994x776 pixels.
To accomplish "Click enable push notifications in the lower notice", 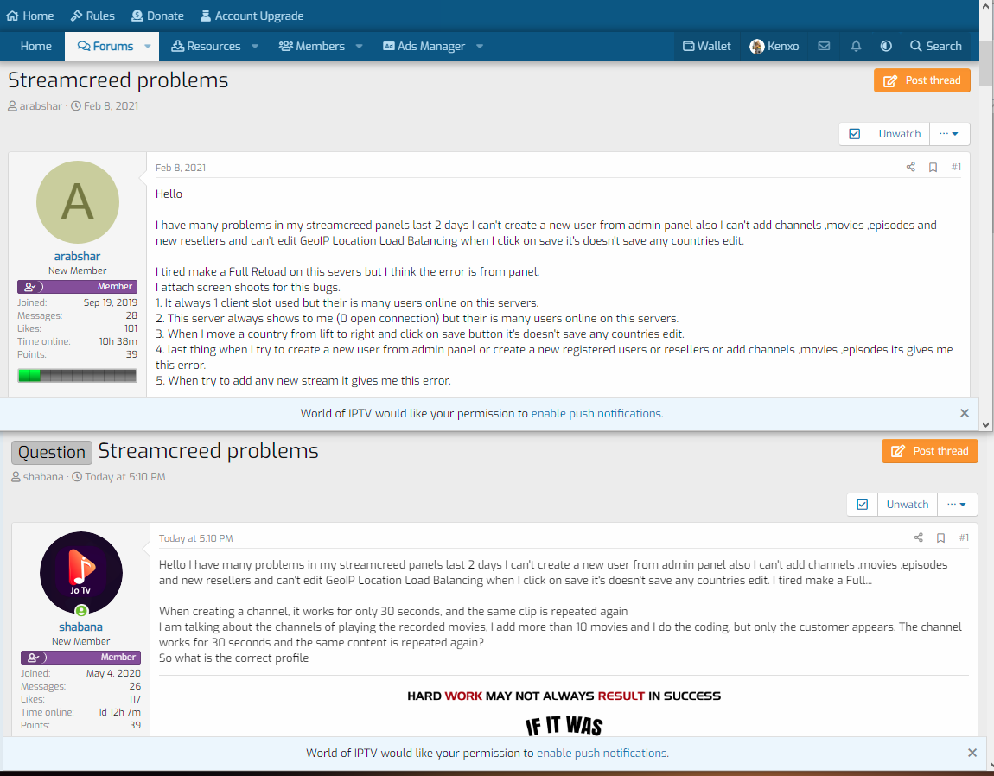I will point(602,754).
